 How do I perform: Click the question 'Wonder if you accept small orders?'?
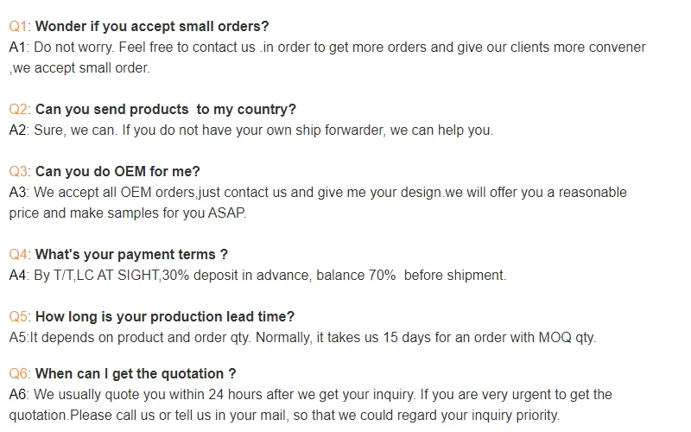tap(152, 27)
